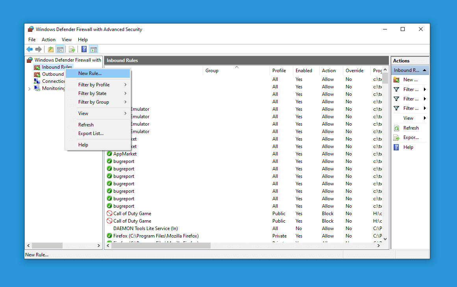Choose New Rule... from context menu
Image resolution: width=457 pixels, height=287 pixels.
pos(98,73)
